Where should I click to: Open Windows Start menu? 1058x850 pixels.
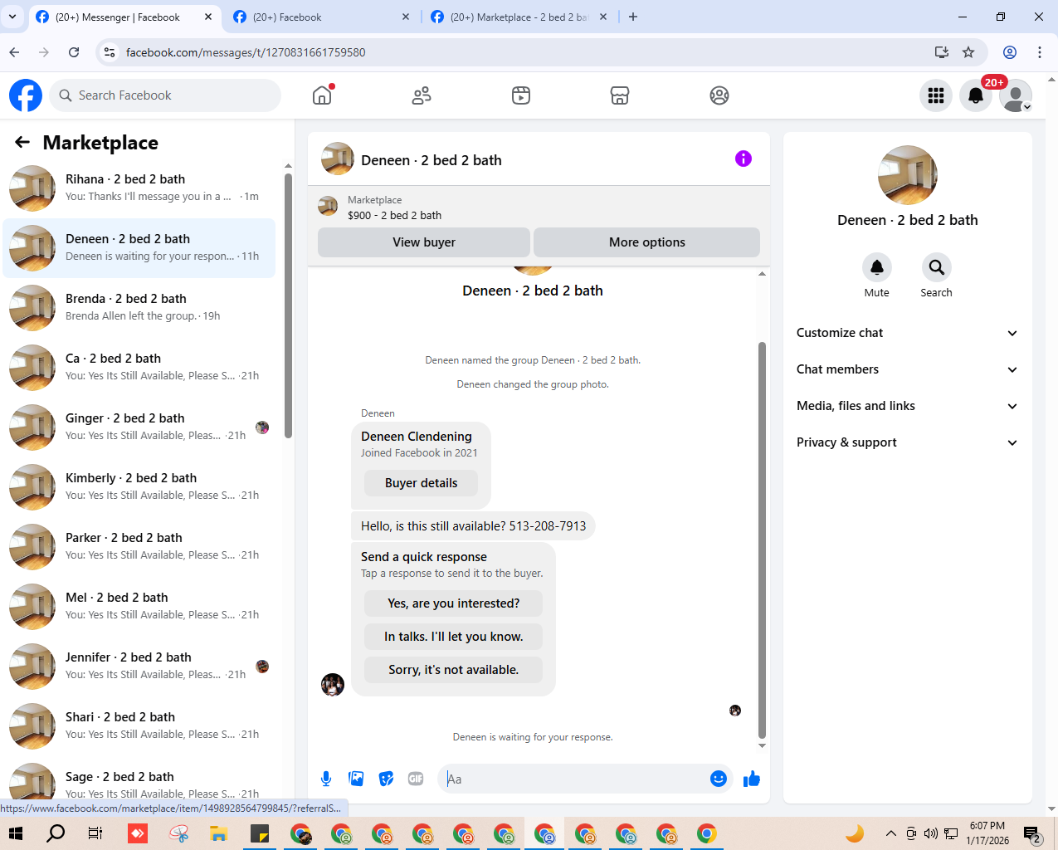pyautogui.click(x=16, y=833)
